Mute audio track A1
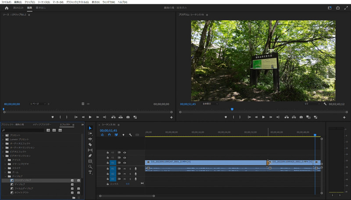The height and width of the screenshot is (200, 351). [x=125, y=168]
